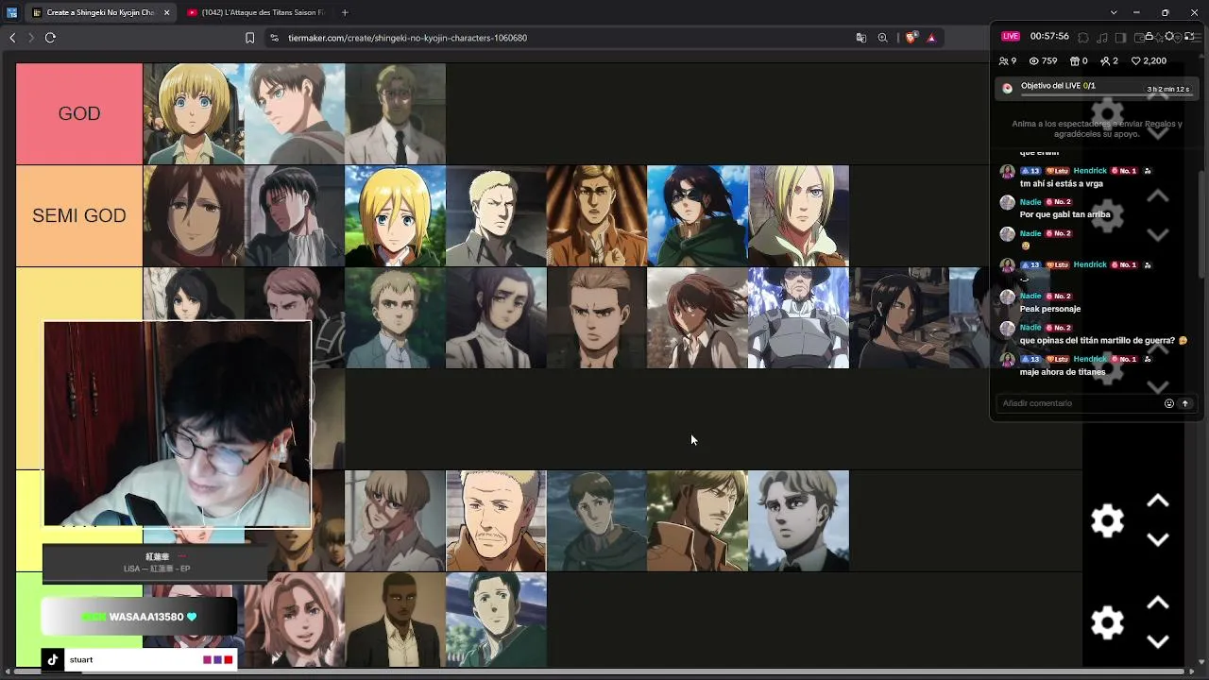Open settings gear for the bottom tier row
This screenshot has height=680, width=1209.
pos(1107,622)
